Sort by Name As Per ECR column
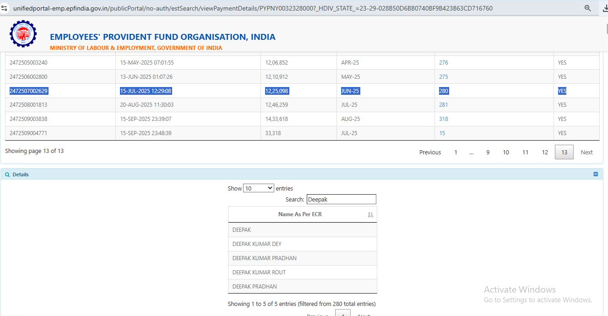This screenshot has height=316, width=608. [370, 214]
